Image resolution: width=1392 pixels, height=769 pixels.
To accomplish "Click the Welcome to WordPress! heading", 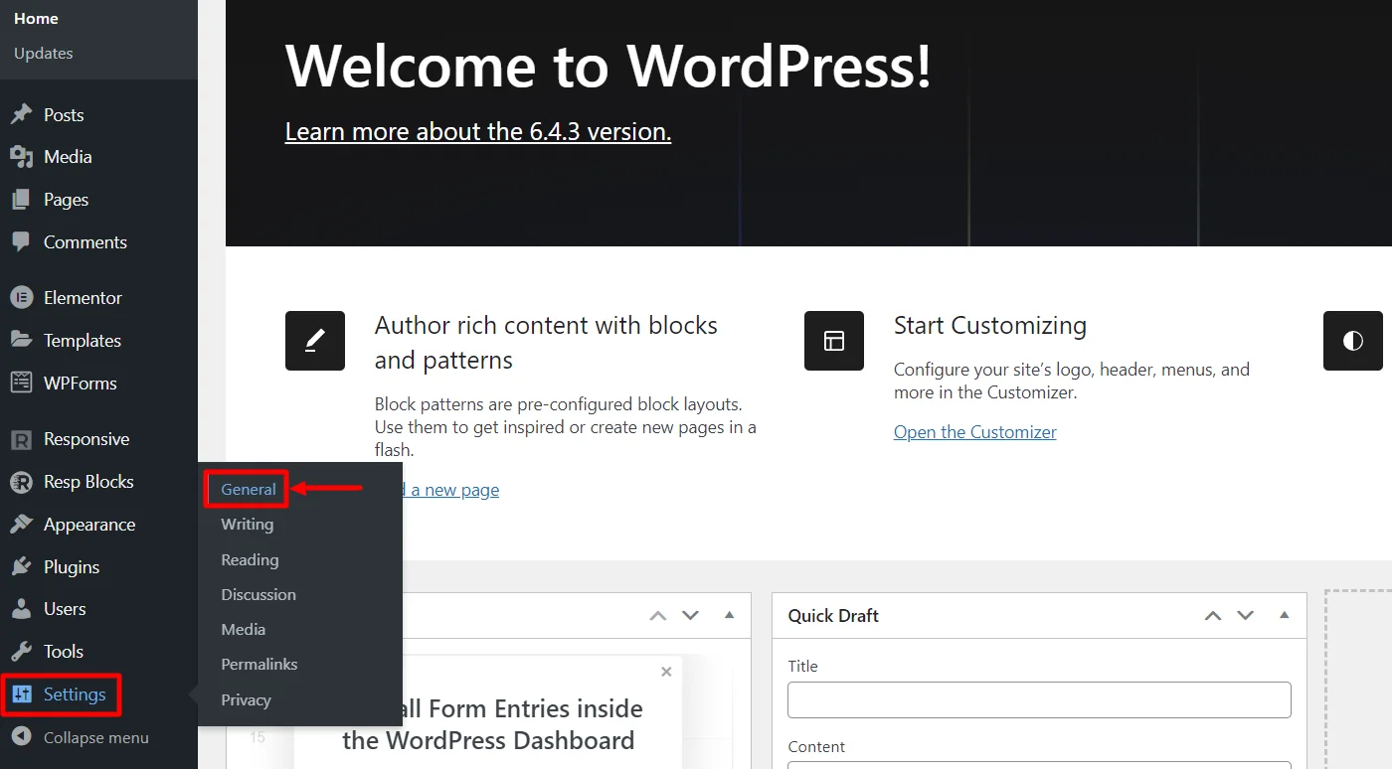I will tap(609, 67).
